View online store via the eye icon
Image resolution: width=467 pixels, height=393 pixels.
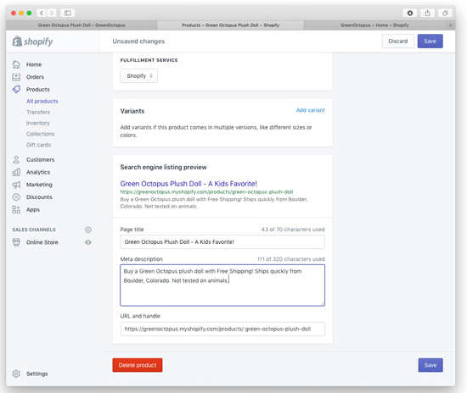[x=88, y=242]
